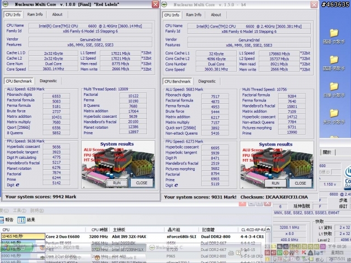Click the 10465 MB/秒 result bar
This screenshot has width=351, height=263.
[x=23, y=236]
